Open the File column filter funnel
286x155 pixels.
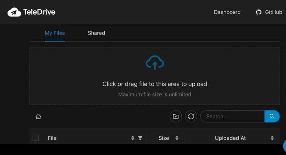140,138
